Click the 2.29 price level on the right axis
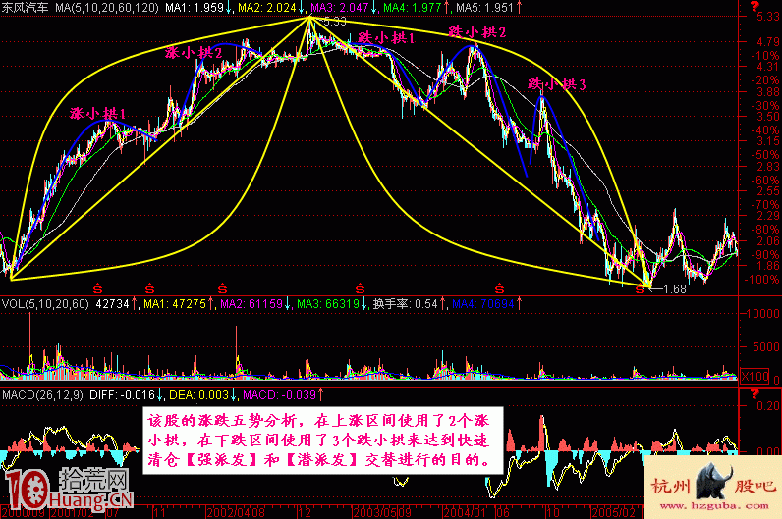Image resolution: width=782 pixels, height=519 pixels. pyautogui.click(x=768, y=216)
